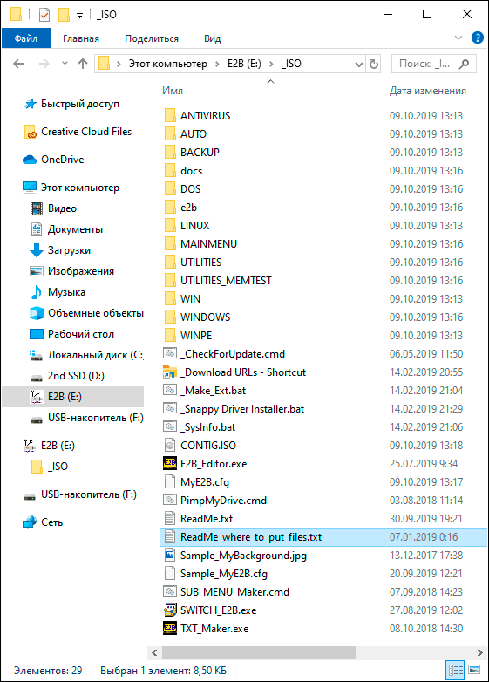
Task: Switch to the Главная ribbon tab
Action: tap(81, 38)
